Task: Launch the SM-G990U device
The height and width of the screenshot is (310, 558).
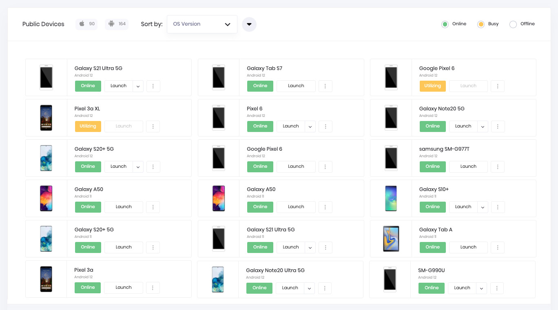Action: coord(462,288)
